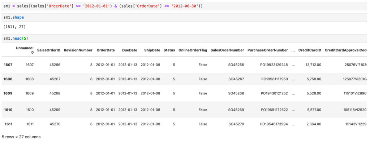Click approval code 25076Vi7103

[x=356, y=65]
